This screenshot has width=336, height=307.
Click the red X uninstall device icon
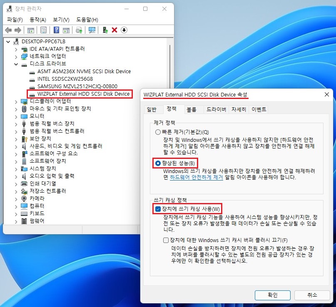[114, 30]
